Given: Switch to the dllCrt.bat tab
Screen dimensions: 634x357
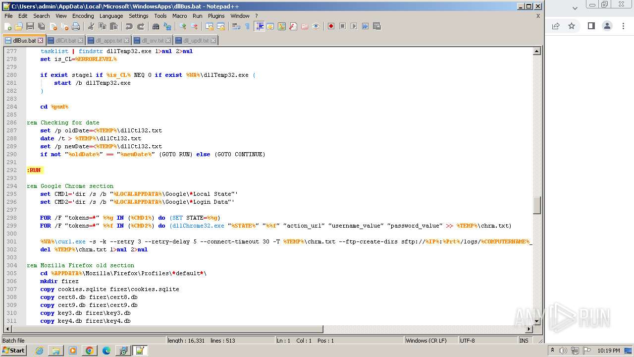Looking at the screenshot, I should coord(65,41).
